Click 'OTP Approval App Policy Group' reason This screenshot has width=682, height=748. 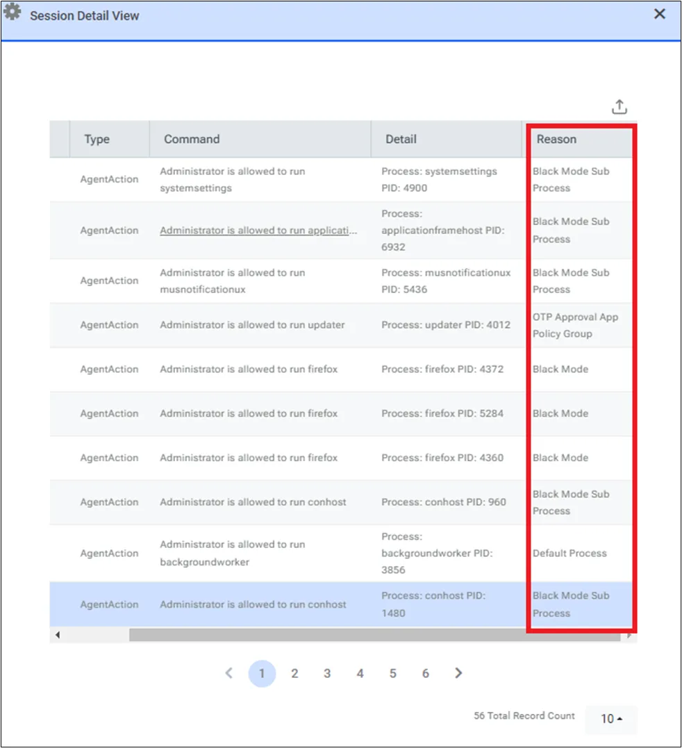point(575,325)
